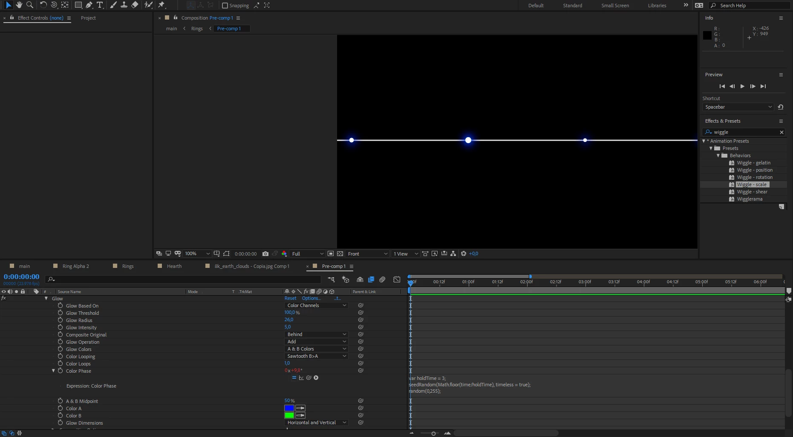Select the Pen tool
This screenshot has height=437, width=793.
(89, 5)
